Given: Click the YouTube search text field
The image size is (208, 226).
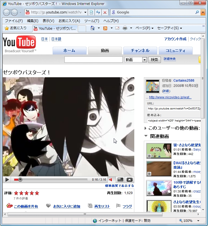Looking at the screenshot, I should [93, 60].
